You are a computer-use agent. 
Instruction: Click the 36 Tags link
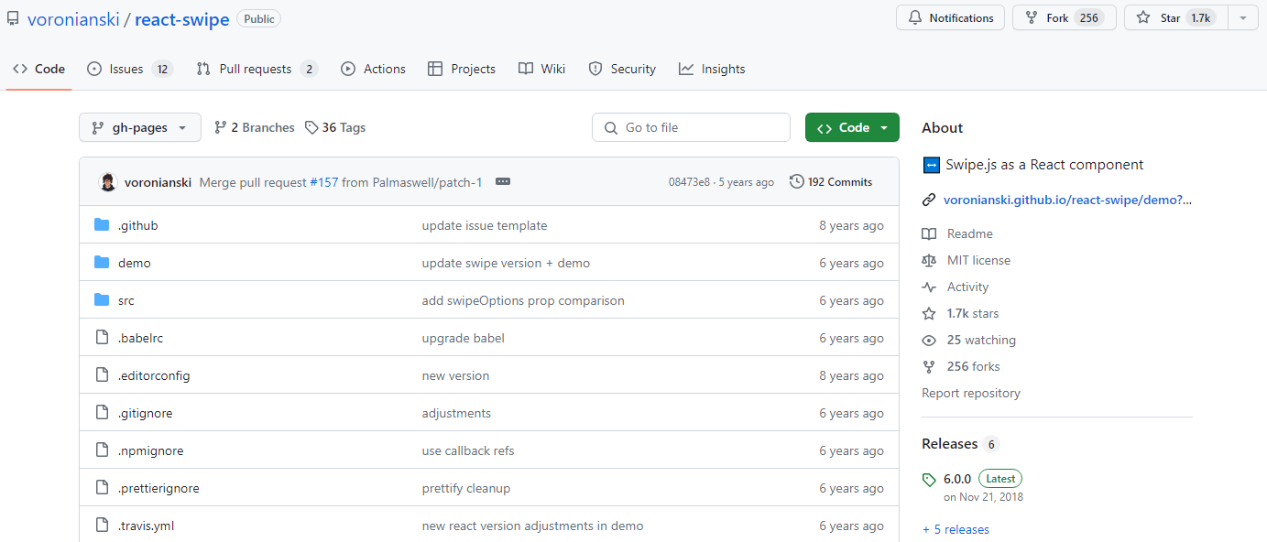[334, 127]
